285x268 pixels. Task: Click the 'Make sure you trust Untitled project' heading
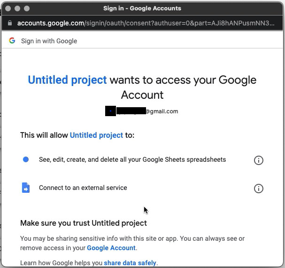pos(84,223)
